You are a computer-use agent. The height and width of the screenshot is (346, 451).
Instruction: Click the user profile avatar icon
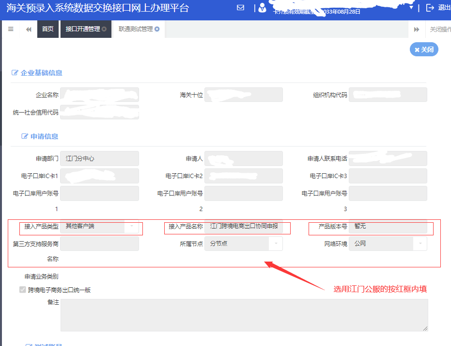[262, 8]
